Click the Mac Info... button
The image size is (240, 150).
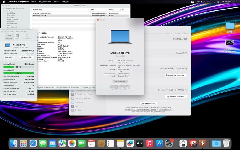tap(9, 57)
